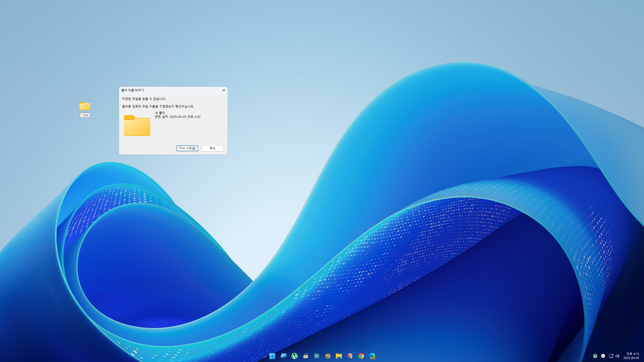Click the desktop folder icon above 1234
The height and width of the screenshot is (362, 644).
(x=85, y=106)
